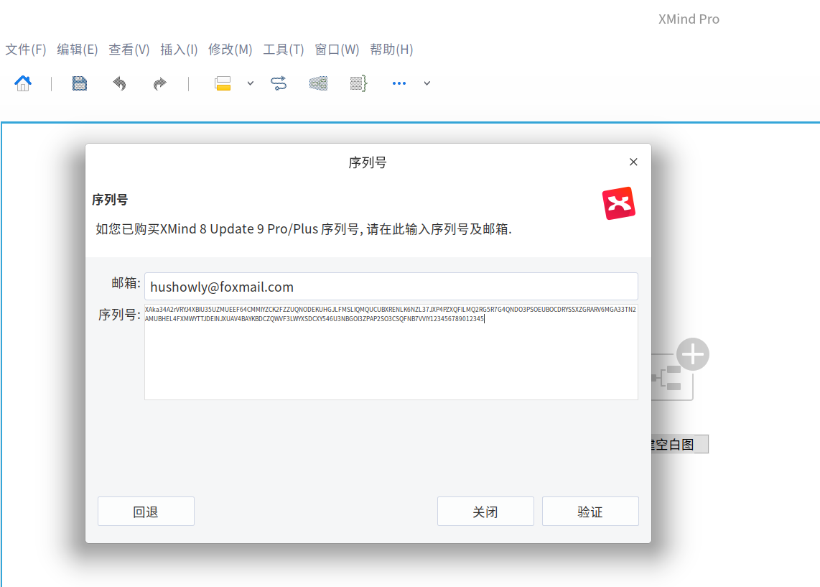Click the gray plus circle behind the dialog
This screenshot has width=820, height=587.
(693, 354)
